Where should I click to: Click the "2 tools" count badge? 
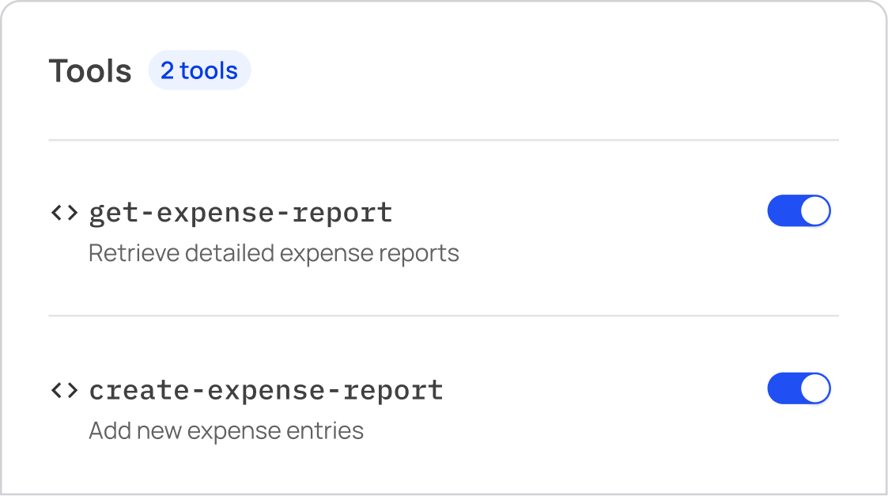[199, 70]
